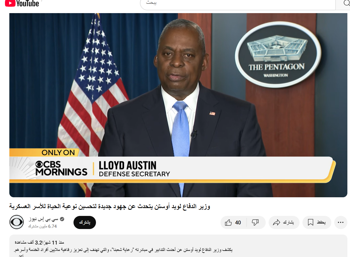Click the share arrow icon
The image size is (350, 257).
(x=276, y=223)
